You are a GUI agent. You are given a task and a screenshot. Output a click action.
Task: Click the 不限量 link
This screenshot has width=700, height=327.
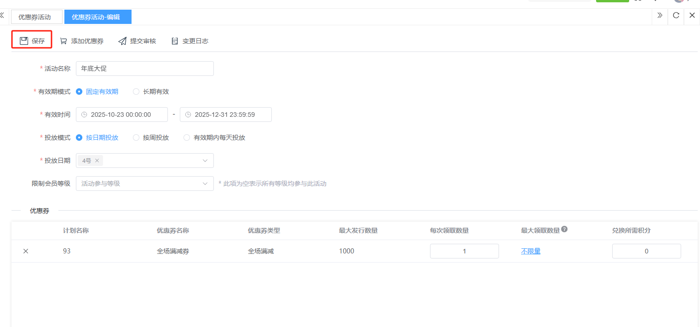pyautogui.click(x=530, y=251)
